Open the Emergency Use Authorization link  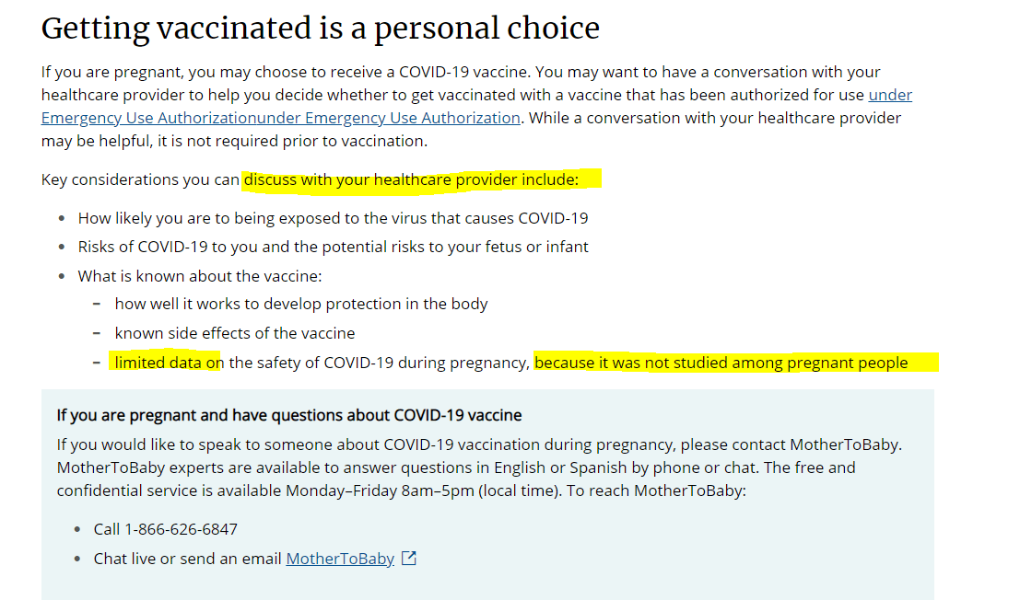click(x=280, y=118)
